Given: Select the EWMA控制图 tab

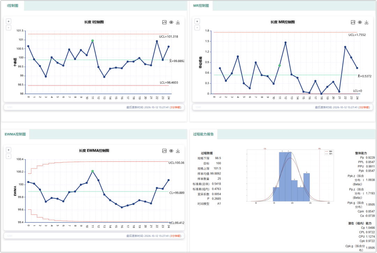Looking at the screenshot, I should tap(15, 134).
